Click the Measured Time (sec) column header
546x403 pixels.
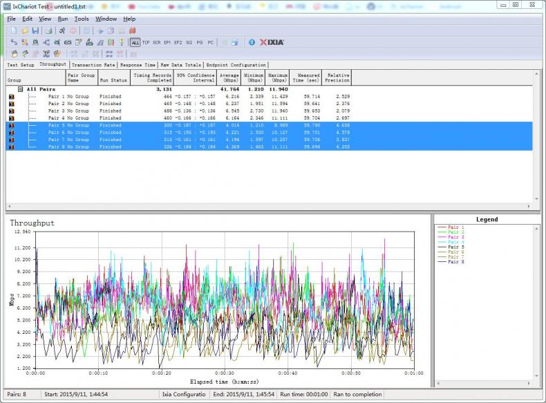tap(305, 77)
